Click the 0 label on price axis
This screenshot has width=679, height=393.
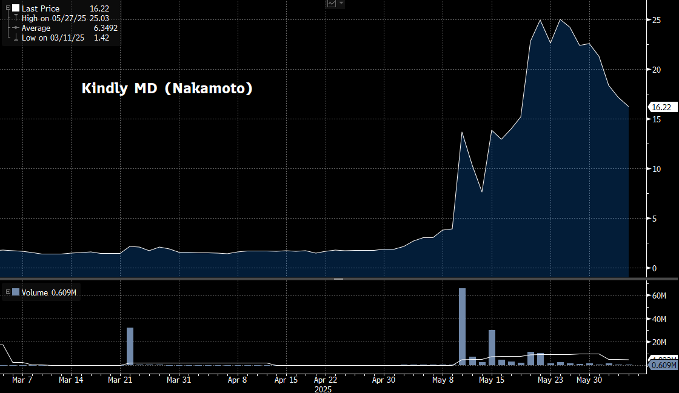pyautogui.click(x=654, y=268)
